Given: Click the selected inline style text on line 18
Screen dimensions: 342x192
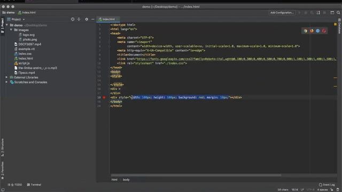Looking at the screenshot, I should tap(180, 97).
